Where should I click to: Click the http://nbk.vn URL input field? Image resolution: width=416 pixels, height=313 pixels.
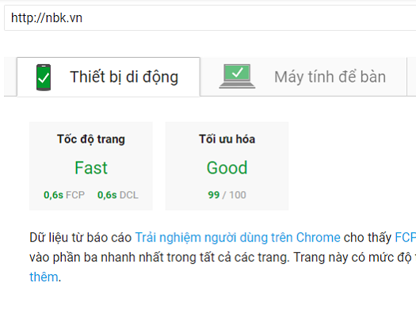210,18
